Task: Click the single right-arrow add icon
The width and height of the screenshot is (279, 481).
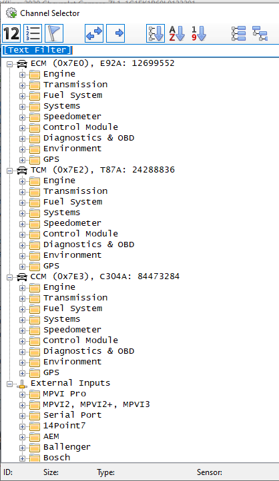Action: click(x=115, y=33)
